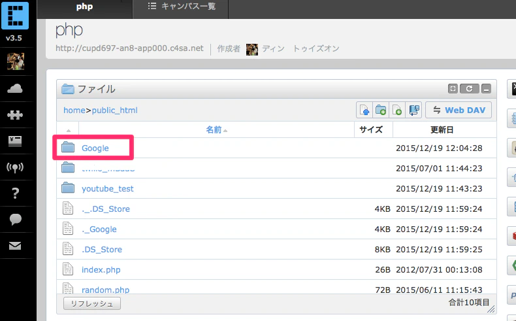This screenshot has width=516, height=321.
Task: Click the file icon beside index.php
Action: (68, 269)
